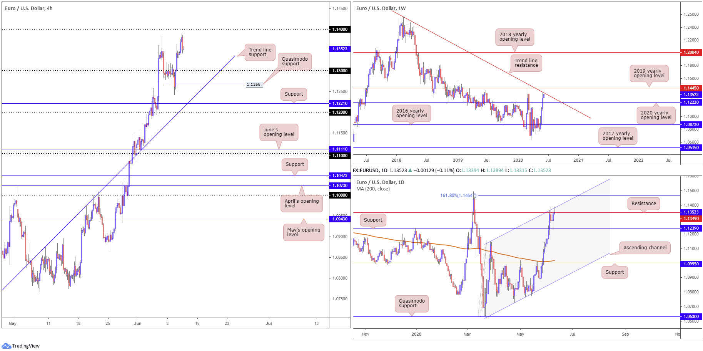Click the Ascending channel callout in daily chart
703x351 pixels.
point(645,248)
